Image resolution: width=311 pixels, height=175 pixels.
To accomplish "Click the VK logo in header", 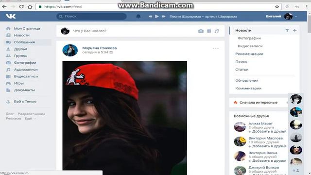I will click(x=11, y=16).
